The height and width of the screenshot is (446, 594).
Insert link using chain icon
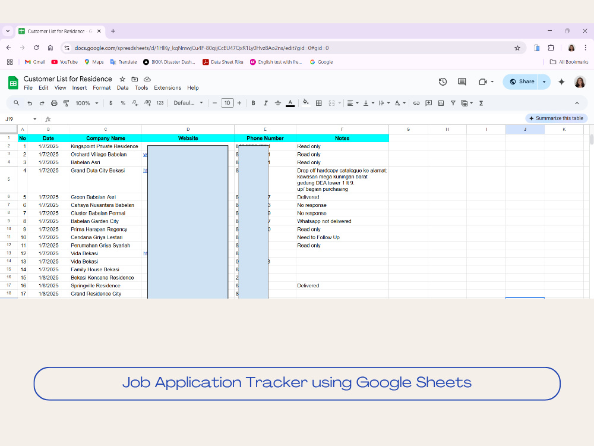pyautogui.click(x=416, y=103)
